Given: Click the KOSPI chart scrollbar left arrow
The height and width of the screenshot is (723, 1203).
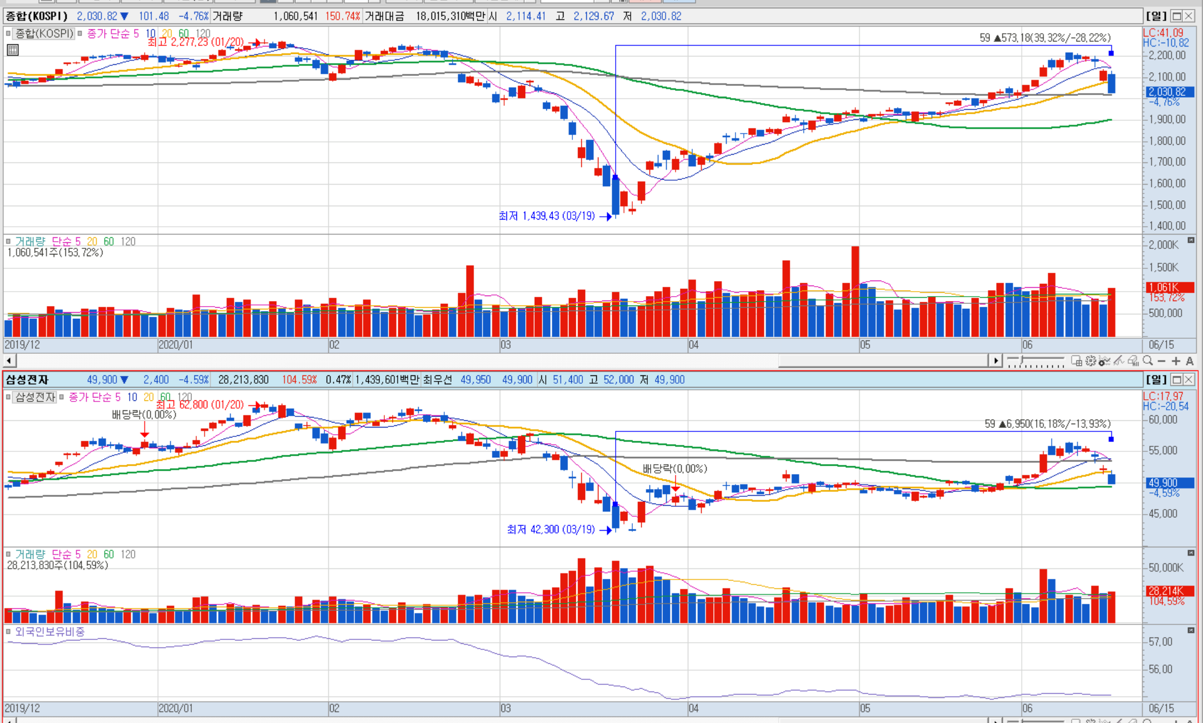Looking at the screenshot, I should (9, 361).
